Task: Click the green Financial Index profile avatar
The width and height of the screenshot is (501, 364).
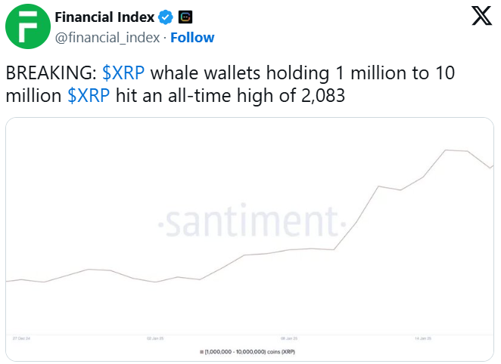Action: tap(27, 27)
